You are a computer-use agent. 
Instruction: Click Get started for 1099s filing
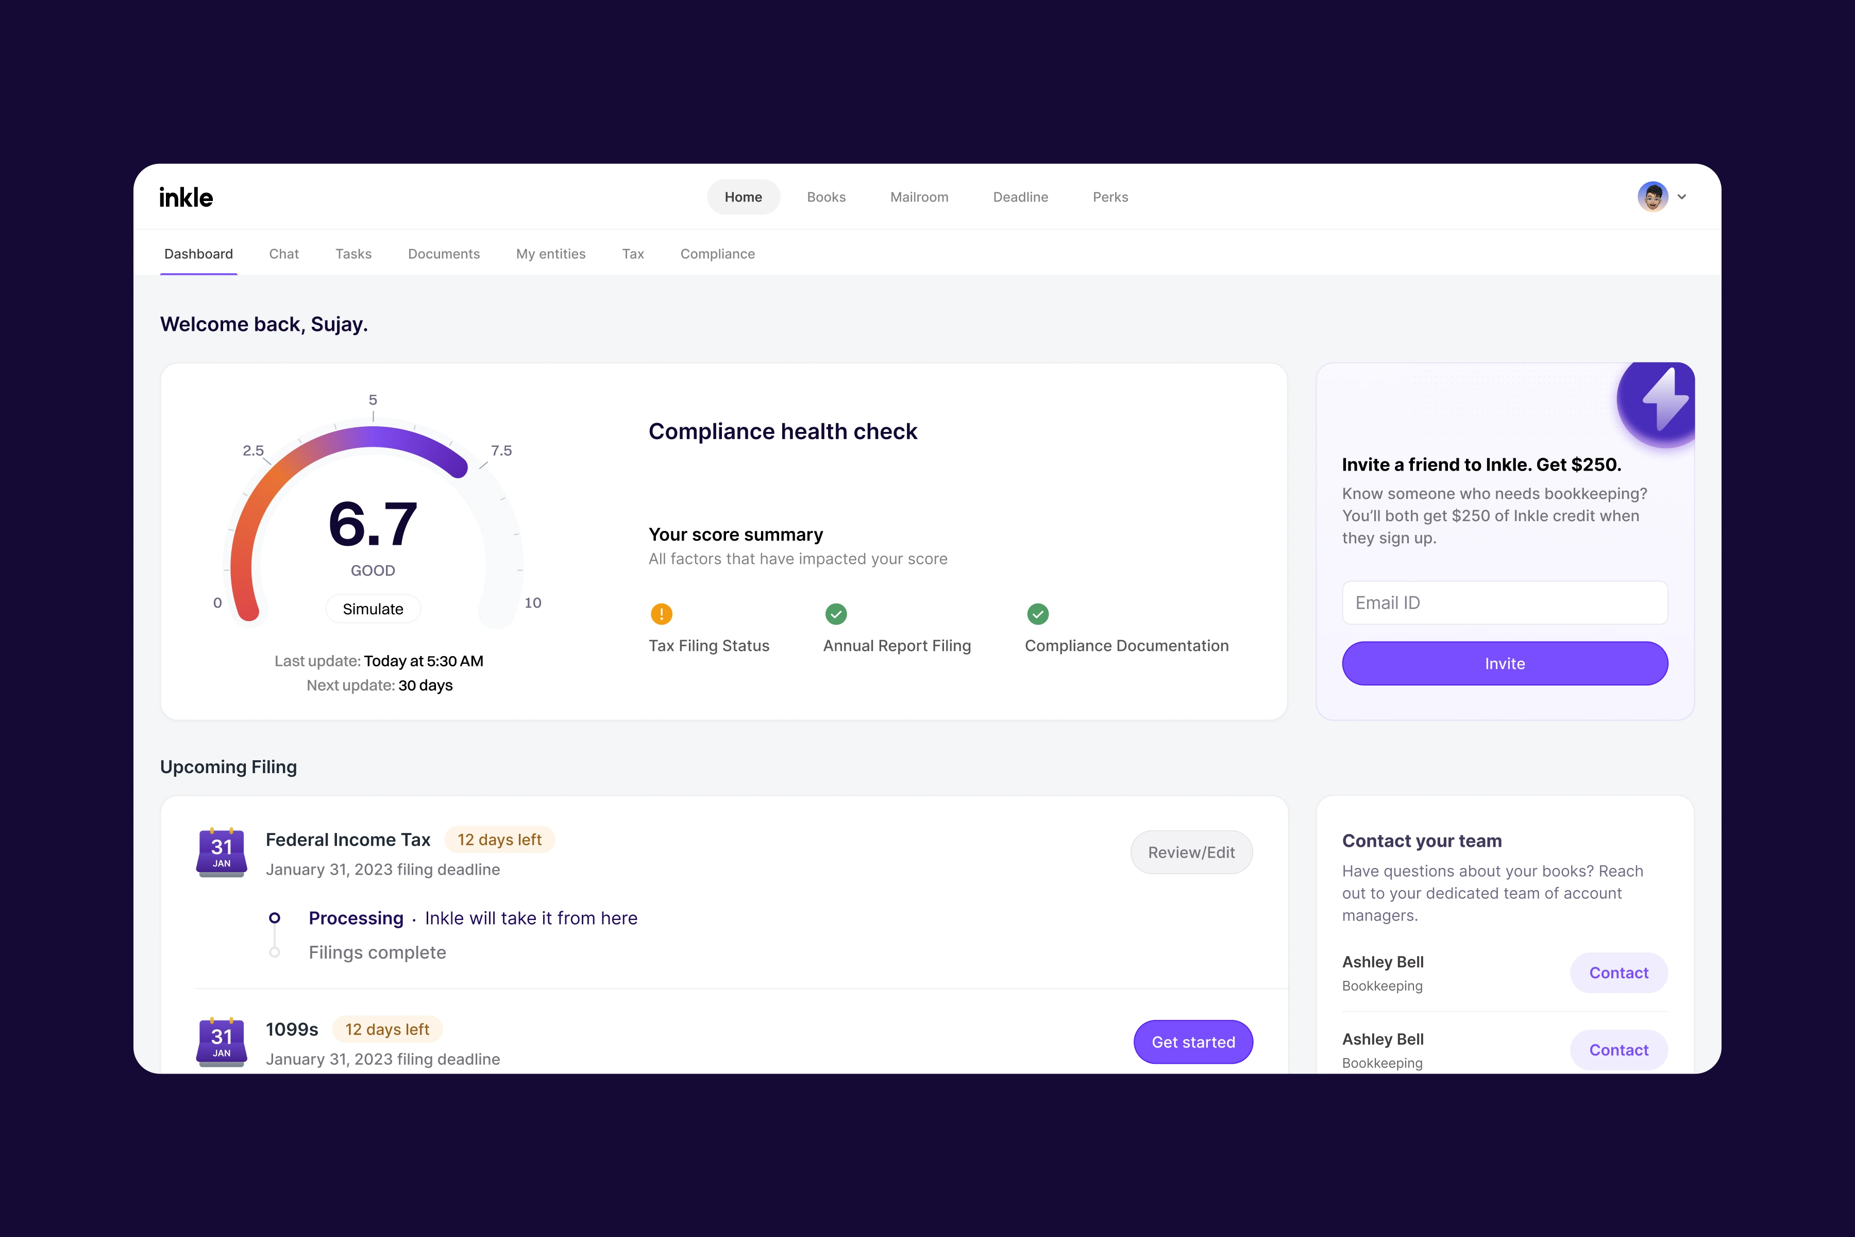coord(1192,1042)
